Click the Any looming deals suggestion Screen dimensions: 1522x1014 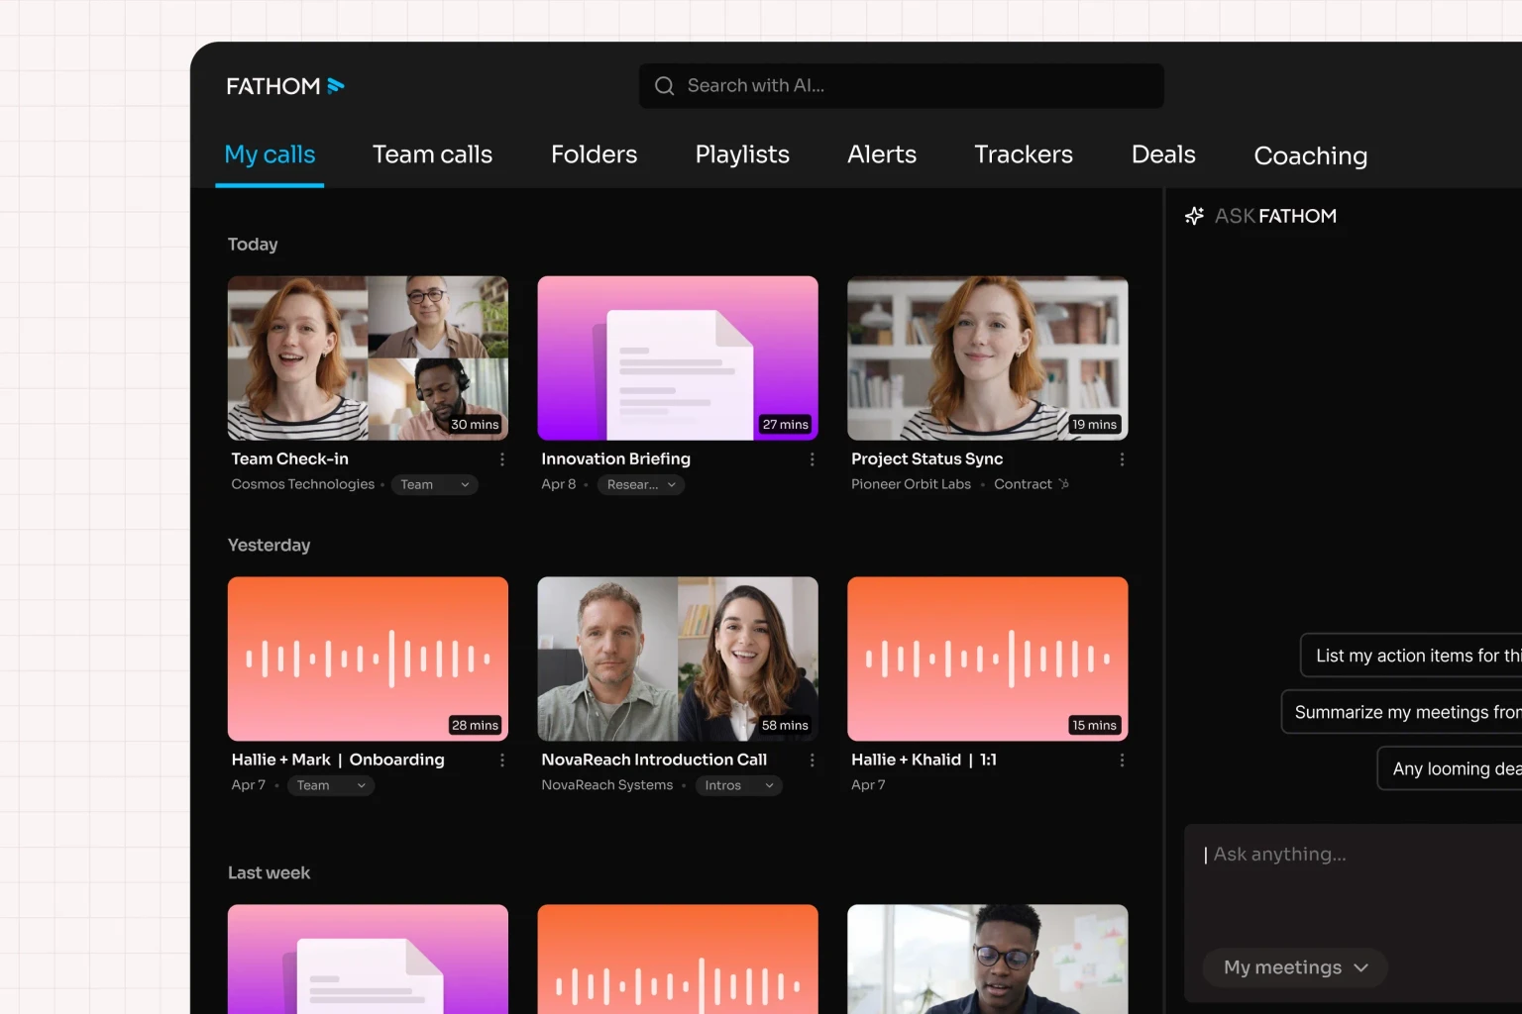(1450, 768)
